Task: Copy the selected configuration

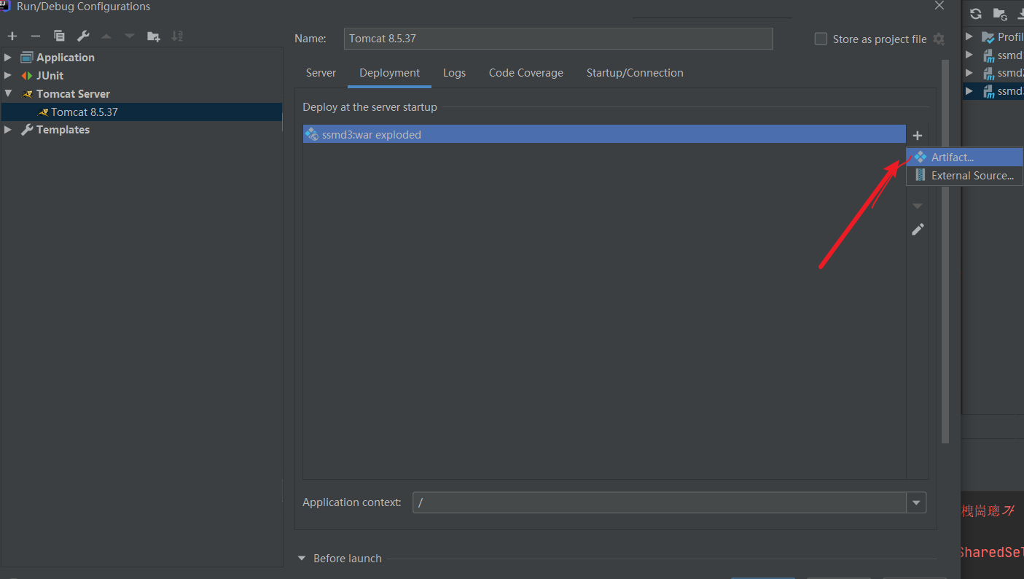Action: coord(59,36)
